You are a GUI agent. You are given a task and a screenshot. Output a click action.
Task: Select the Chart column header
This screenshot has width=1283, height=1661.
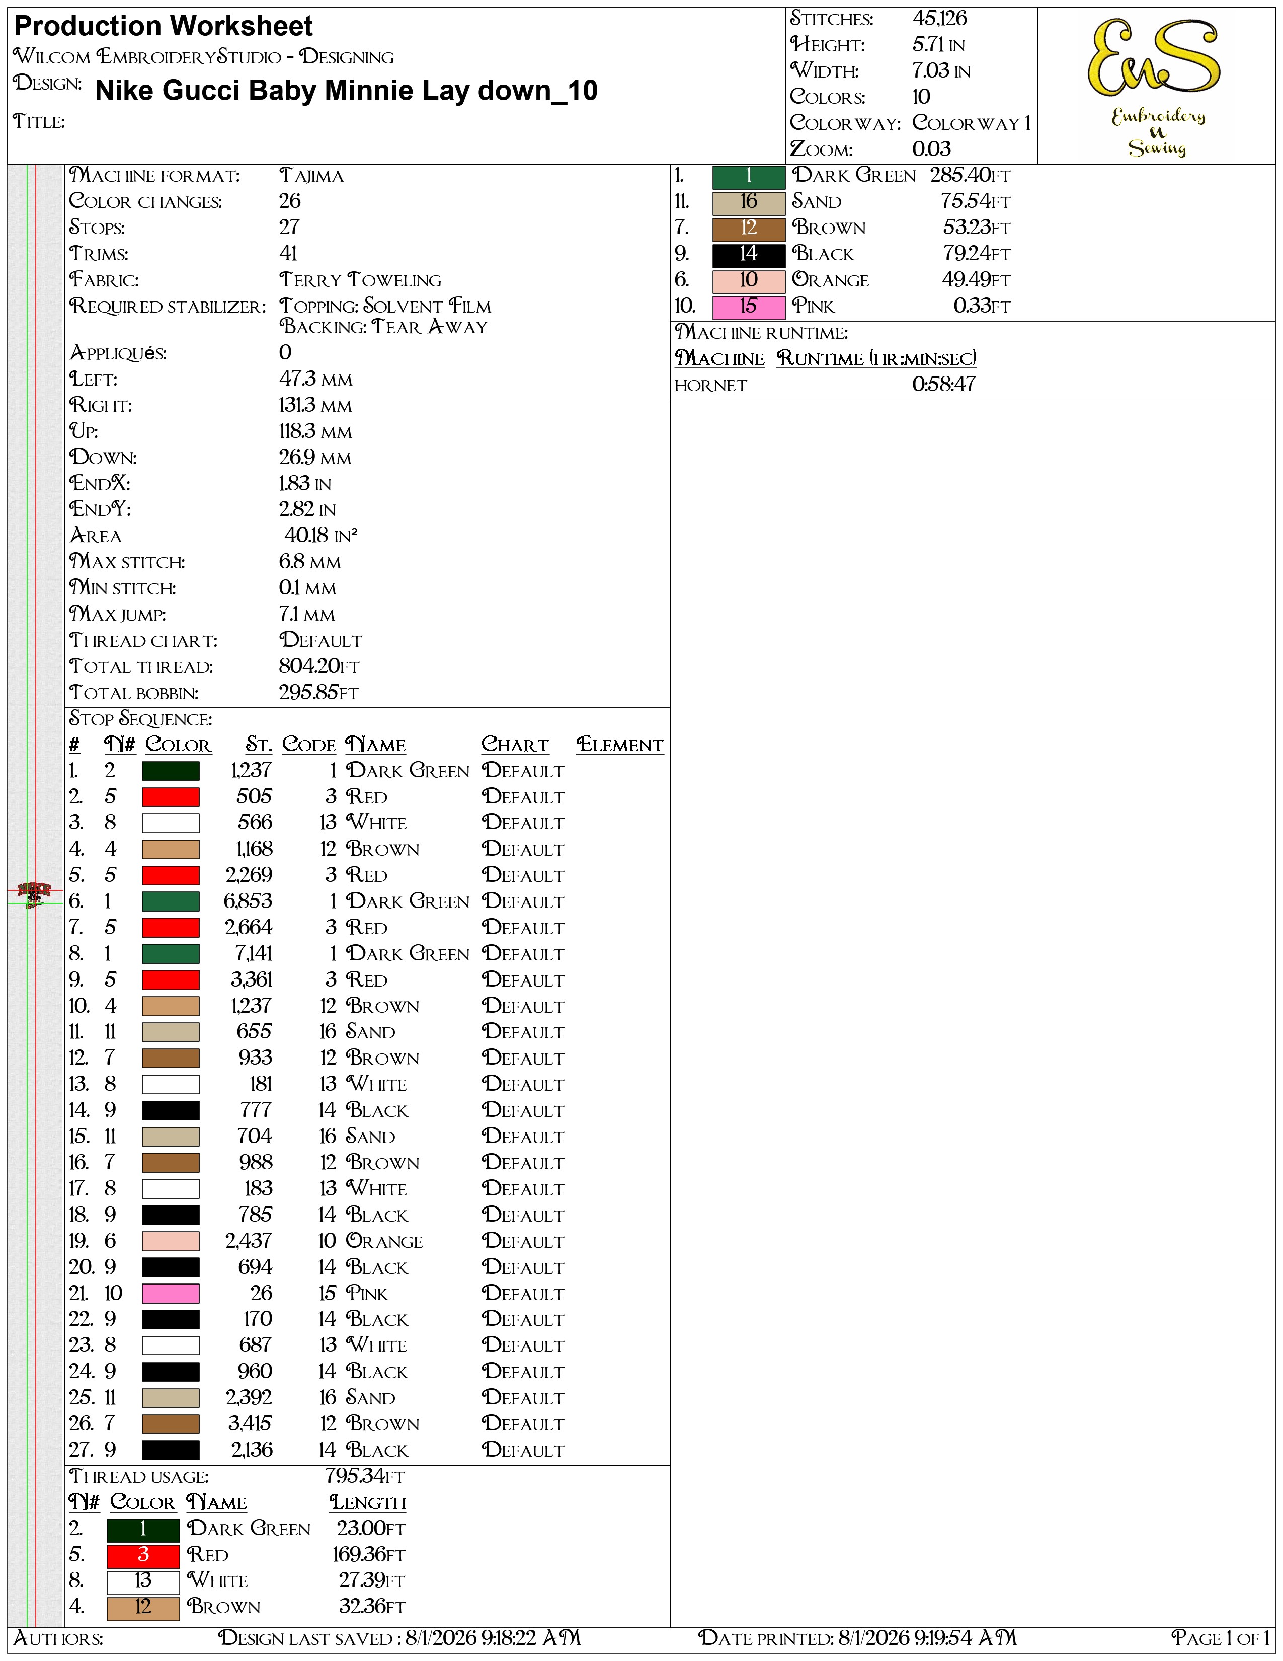click(515, 745)
